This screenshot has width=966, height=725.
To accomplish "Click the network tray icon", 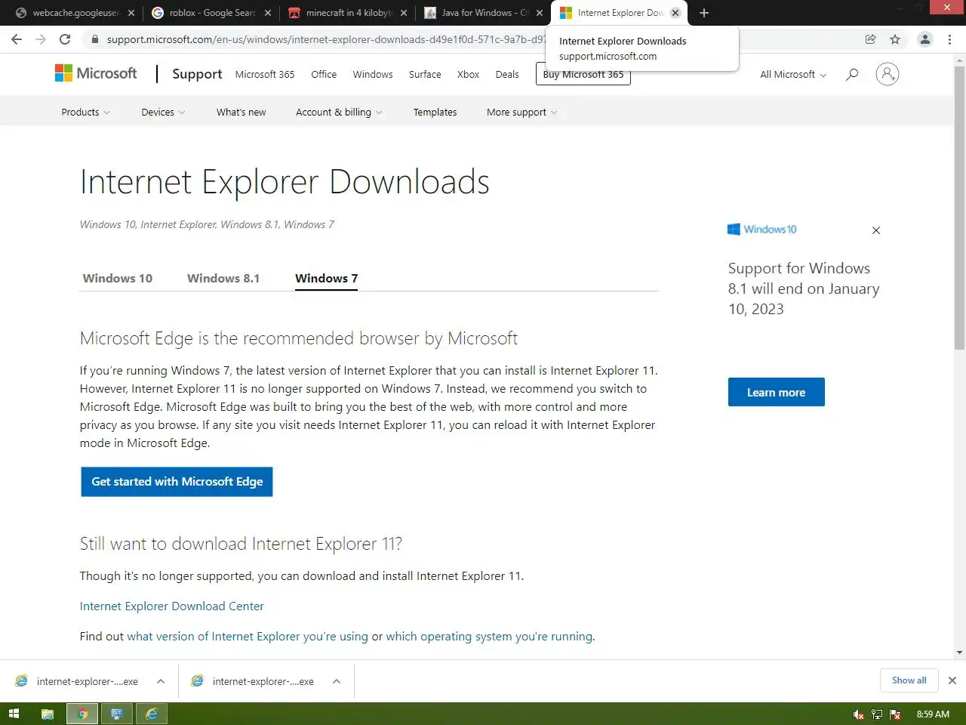I will pos(877,714).
